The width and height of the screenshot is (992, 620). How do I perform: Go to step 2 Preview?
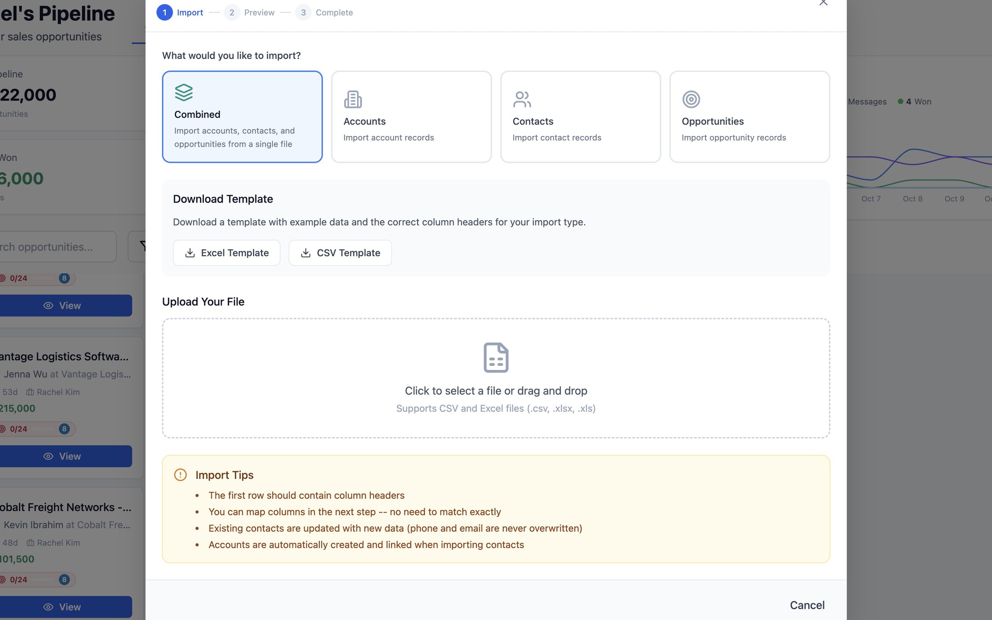click(249, 12)
